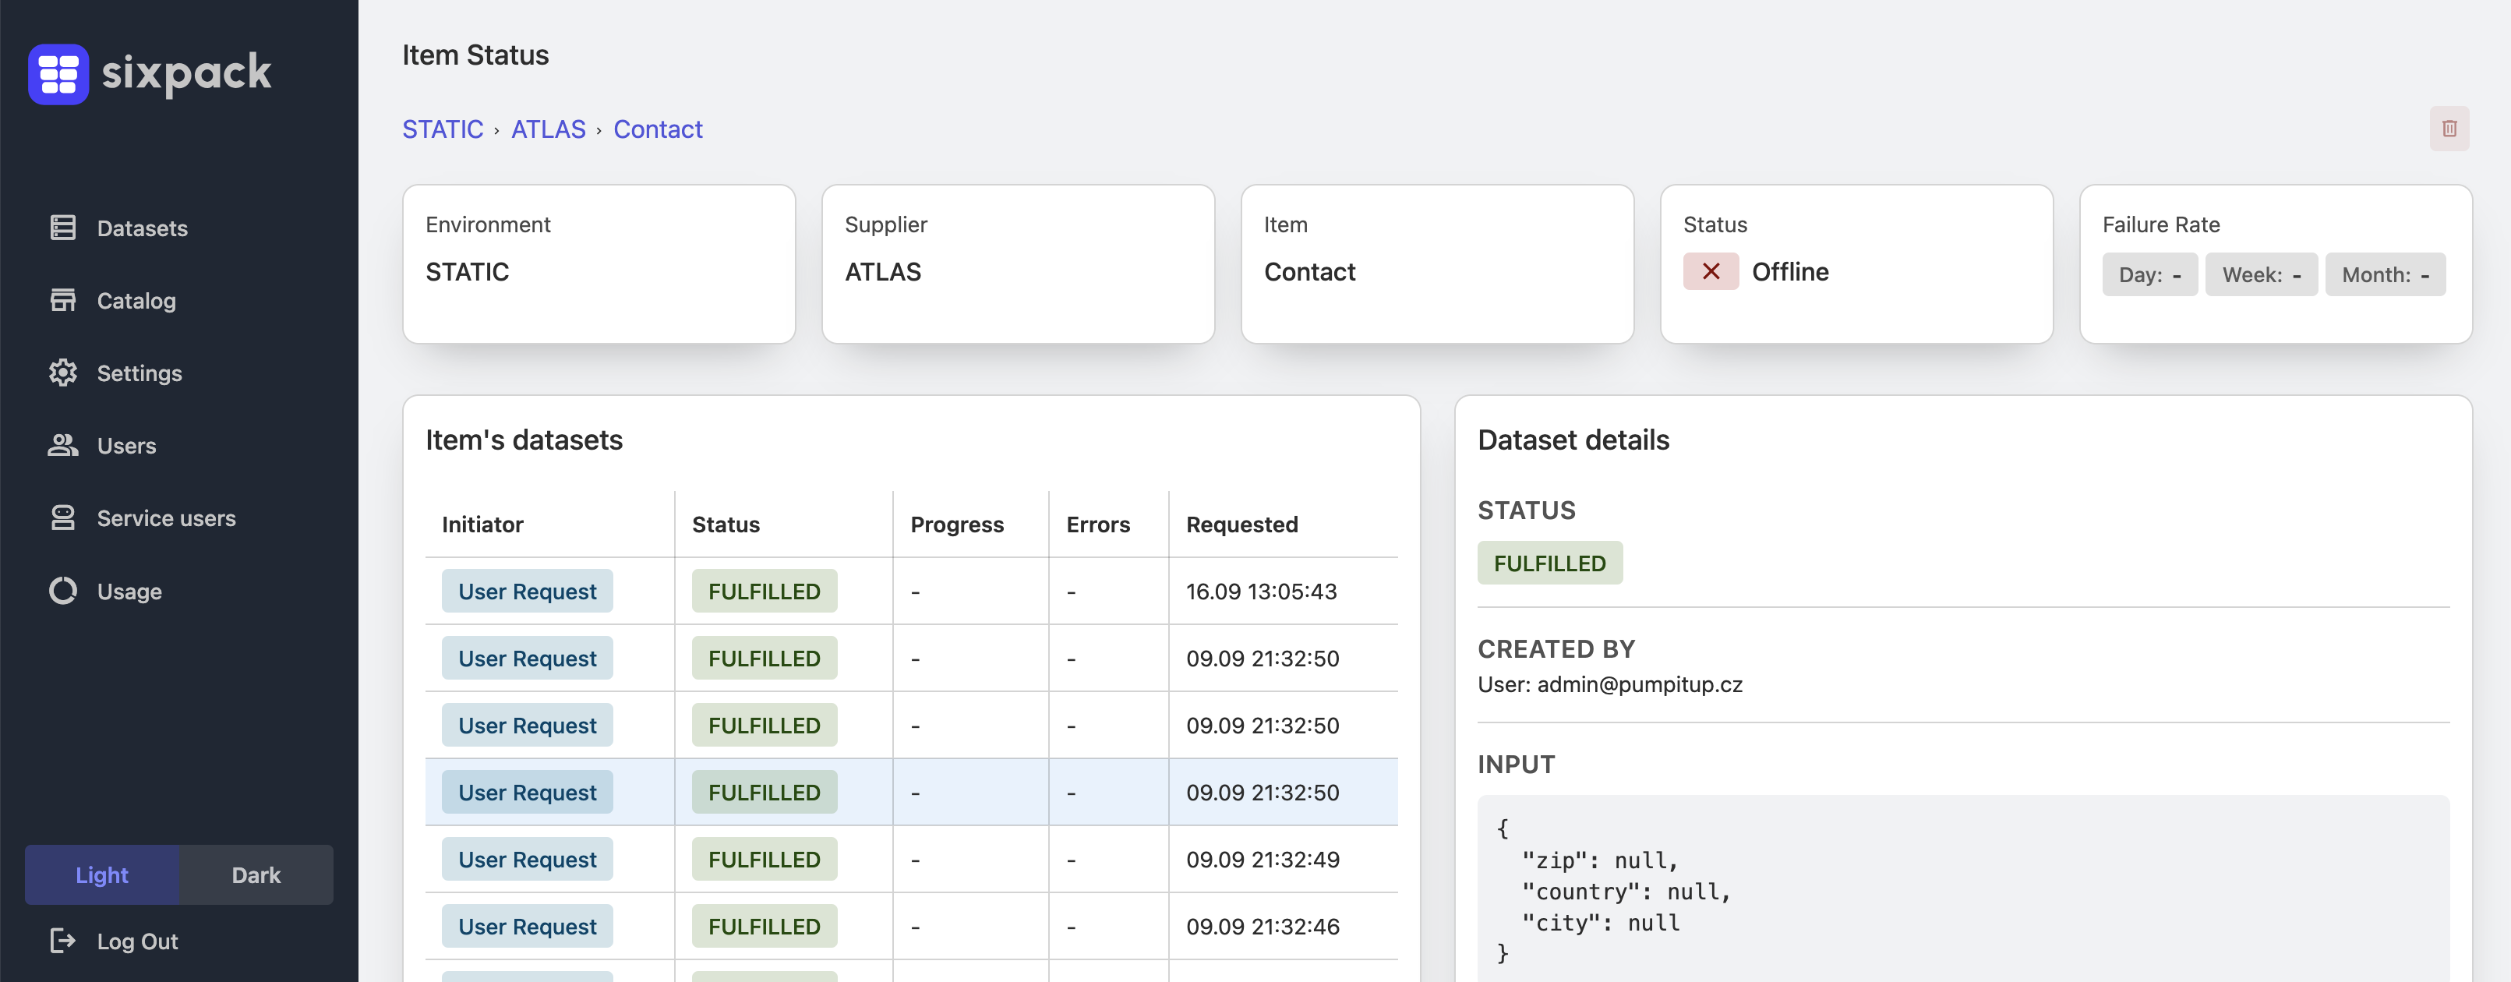
Task: Click the Week failure rate badge
Action: (x=2261, y=275)
